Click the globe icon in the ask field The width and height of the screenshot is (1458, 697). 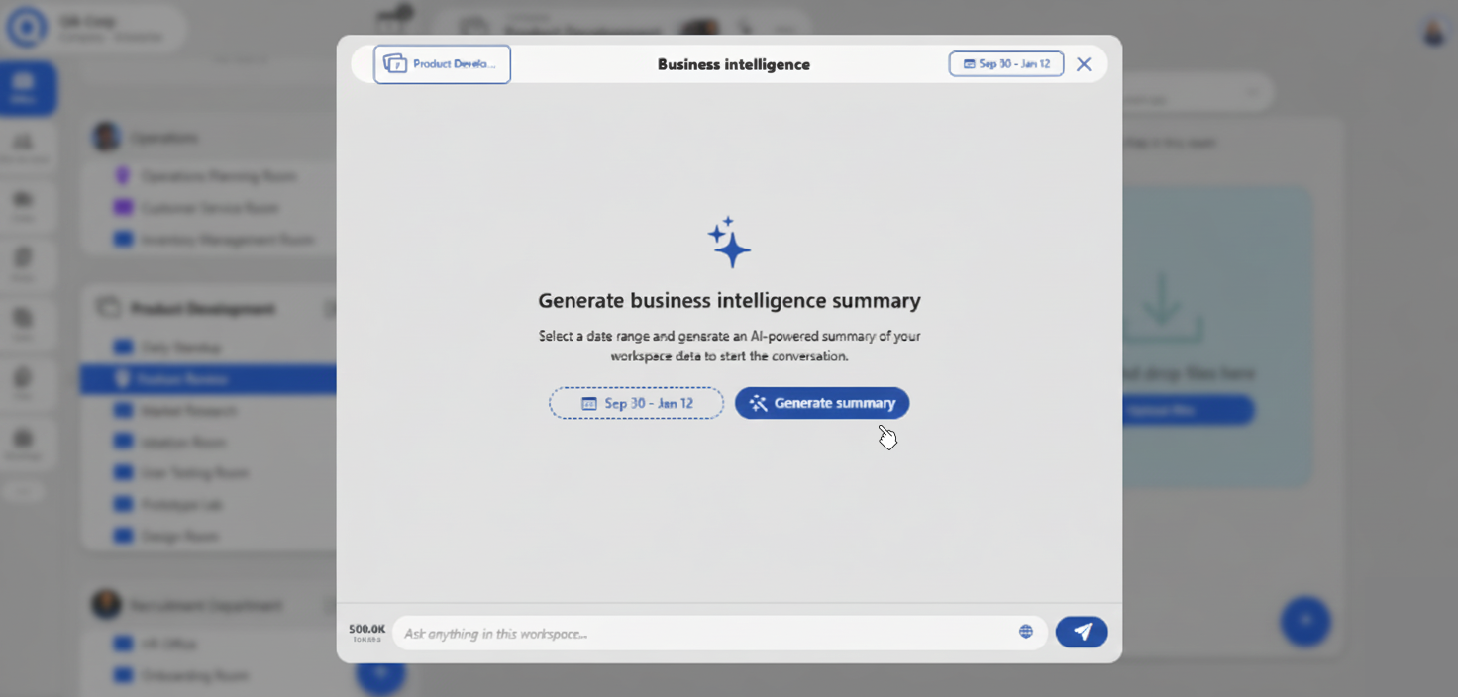point(1026,632)
